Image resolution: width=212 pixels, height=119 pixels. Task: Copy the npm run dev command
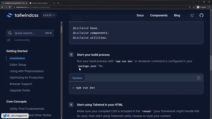coord(199,78)
